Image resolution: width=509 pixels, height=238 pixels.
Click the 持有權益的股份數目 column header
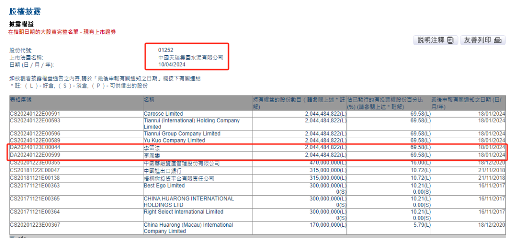coord(299,103)
